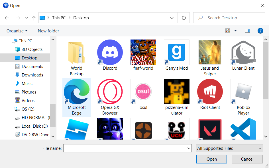Open the Organize menu
The height and width of the screenshot is (168, 269).
click(x=17, y=31)
